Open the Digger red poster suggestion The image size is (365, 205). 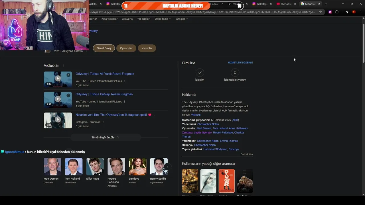(227, 181)
